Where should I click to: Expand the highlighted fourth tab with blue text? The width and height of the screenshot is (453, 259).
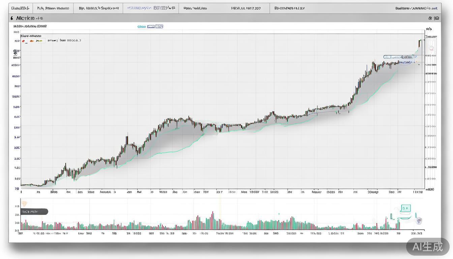point(151,8)
